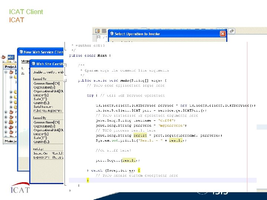Click the cube icon in New Web Service Client title bar
Viewport: 267px width, 200px height.
pyautogui.click(x=21, y=52)
